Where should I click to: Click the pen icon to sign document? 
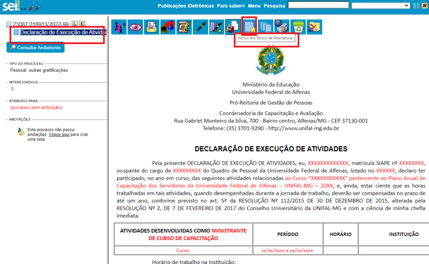(200, 27)
